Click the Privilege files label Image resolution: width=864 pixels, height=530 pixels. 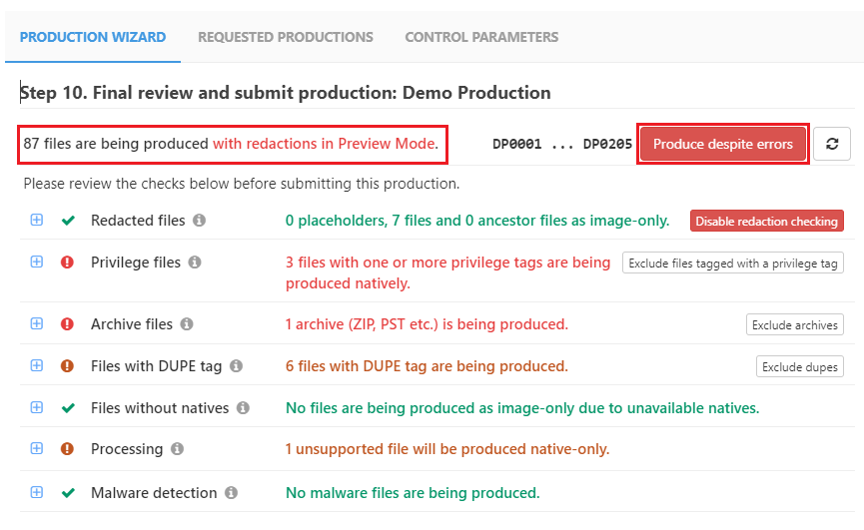tap(136, 262)
